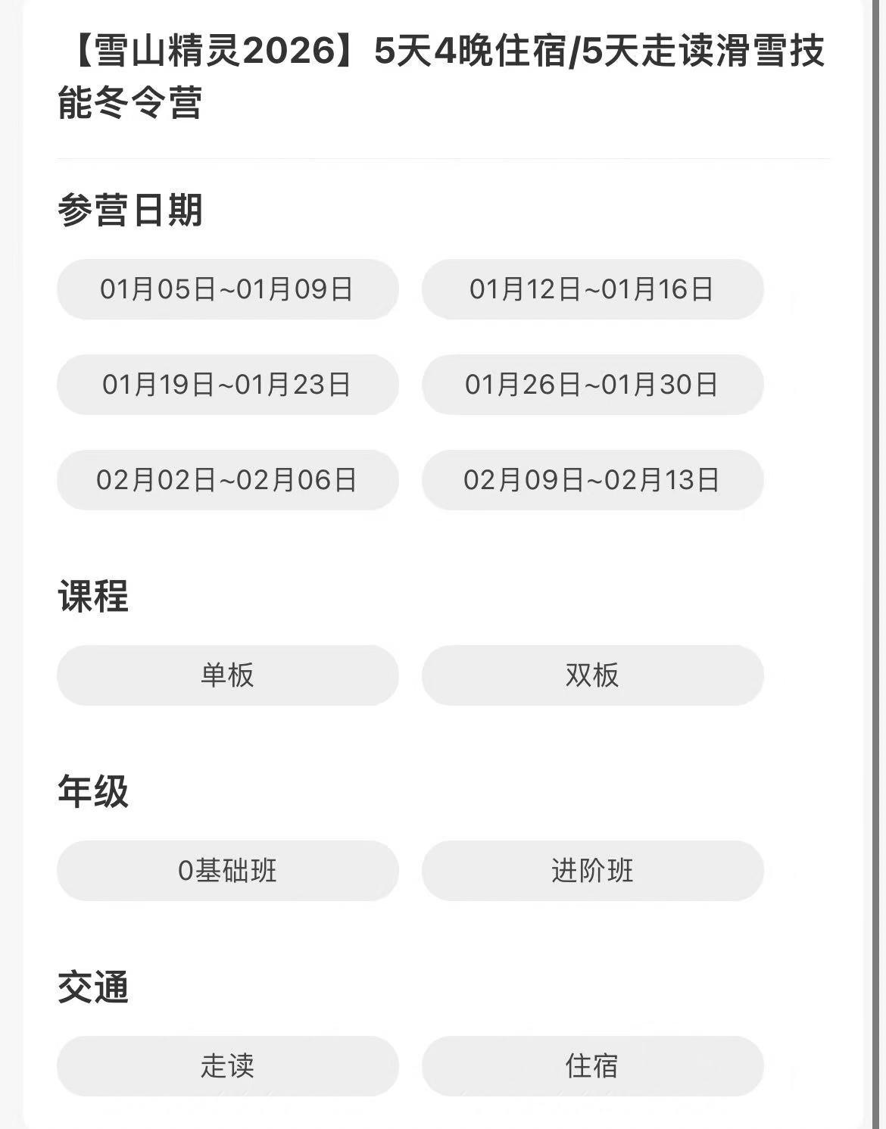The width and height of the screenshot is (886, 1129).
Task: Choose the 双板 ski course
Action: tap(592, 675)
